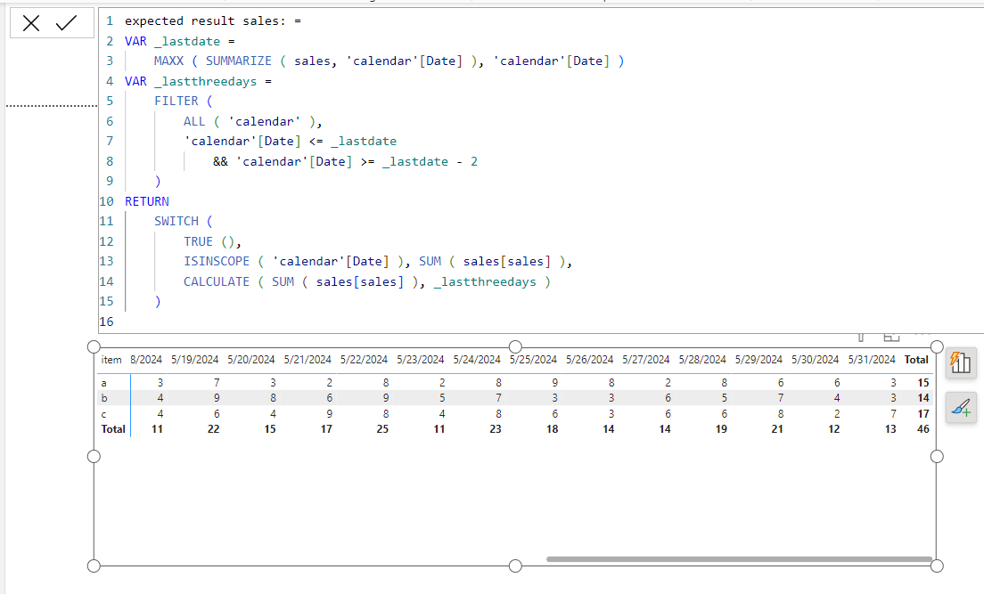Click 'ALL ( 'calendar' ),' on line 6
Image resolution: width=984 pixels, height=594 pixels.
click(x=253, y=121)
